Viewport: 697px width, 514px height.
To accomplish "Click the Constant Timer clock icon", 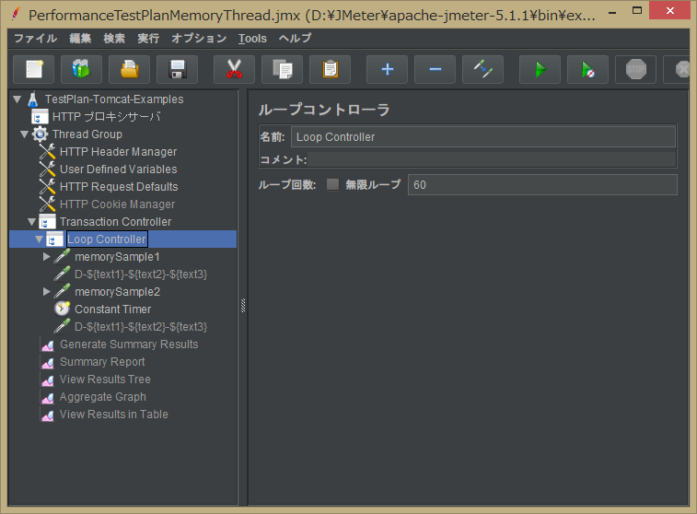I will 63,309.
